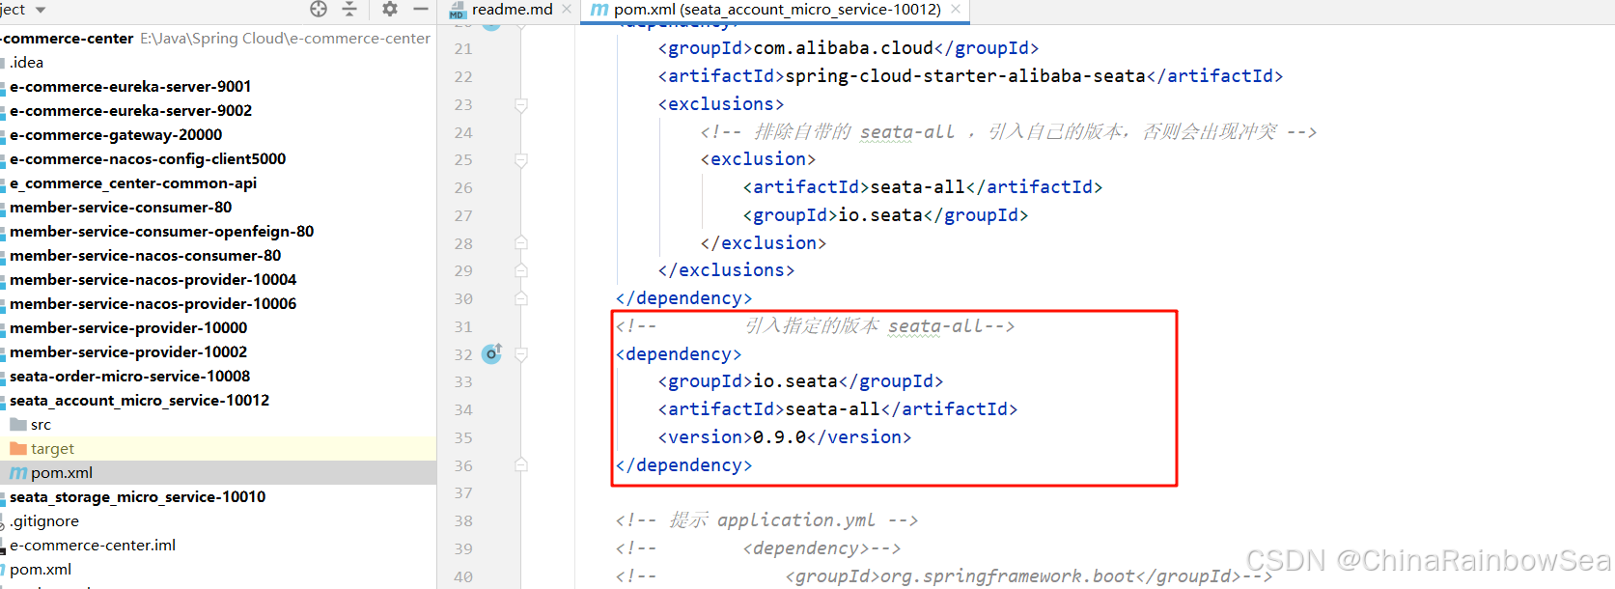
Task: Hide the Project panel with the minus icon
Action: (x=420, y=9)
